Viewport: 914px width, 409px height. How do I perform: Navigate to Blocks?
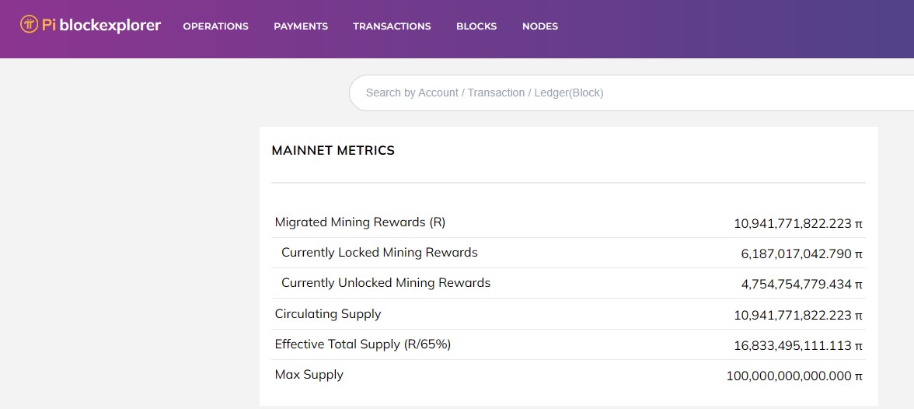pos(476,26)
